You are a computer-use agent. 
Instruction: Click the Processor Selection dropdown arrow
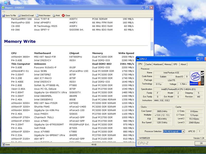[183, 131]
